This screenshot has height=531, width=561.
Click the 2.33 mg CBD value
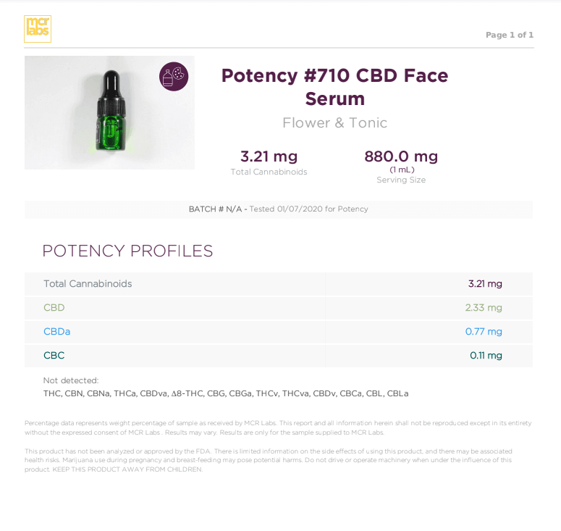coord(484,308)
